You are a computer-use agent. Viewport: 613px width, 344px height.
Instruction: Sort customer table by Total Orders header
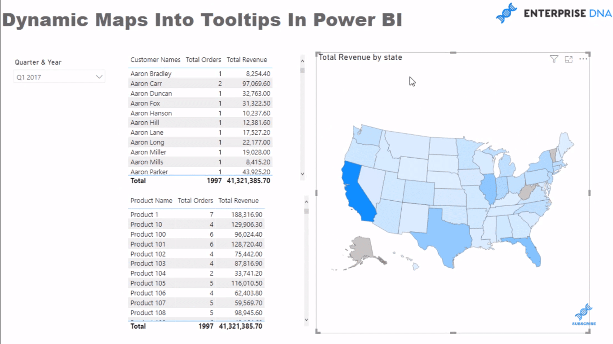(203, 60)
